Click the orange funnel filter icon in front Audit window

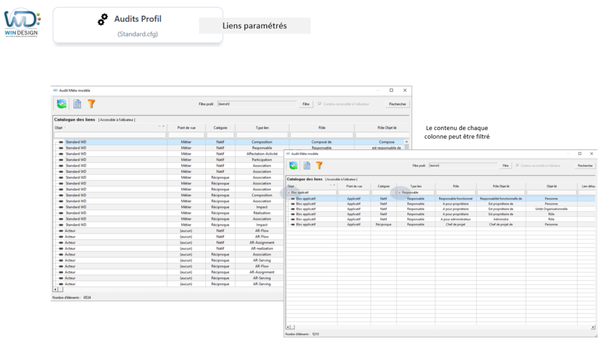tap(319, 165)
